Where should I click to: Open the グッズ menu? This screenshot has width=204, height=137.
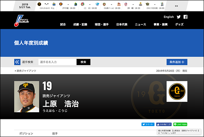[x=179, y=24]
